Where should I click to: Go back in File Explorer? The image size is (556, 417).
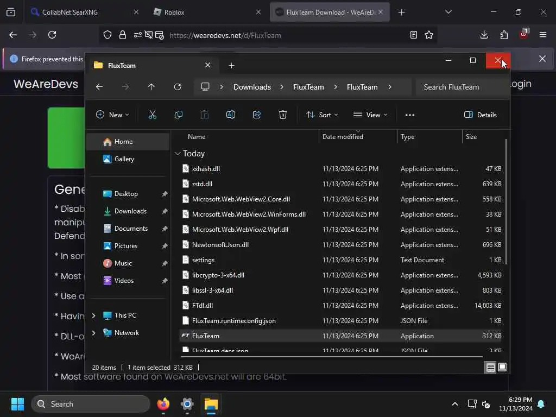click(x=99, y=87)
